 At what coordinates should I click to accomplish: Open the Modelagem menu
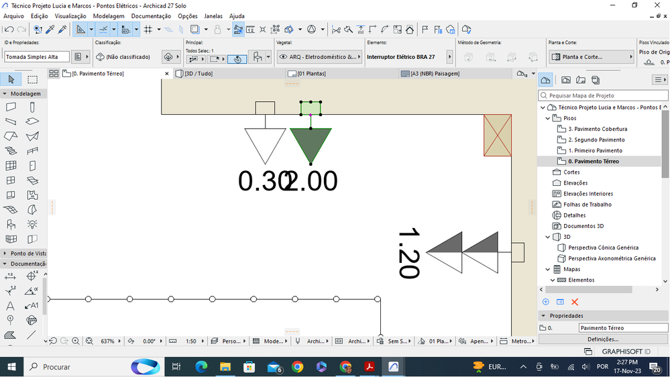(109, 16)
